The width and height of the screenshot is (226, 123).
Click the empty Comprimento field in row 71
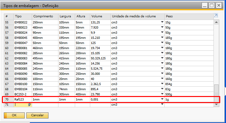pyautogui.click(x=45, y=105)
